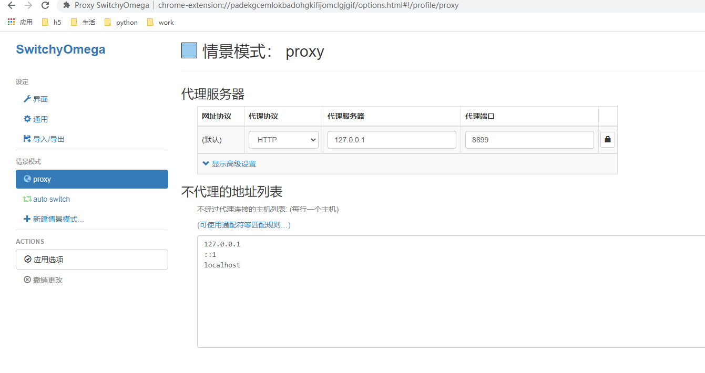Expand 显示高级设置 advanced settings

pyautogui.click(x=229, y=164)
